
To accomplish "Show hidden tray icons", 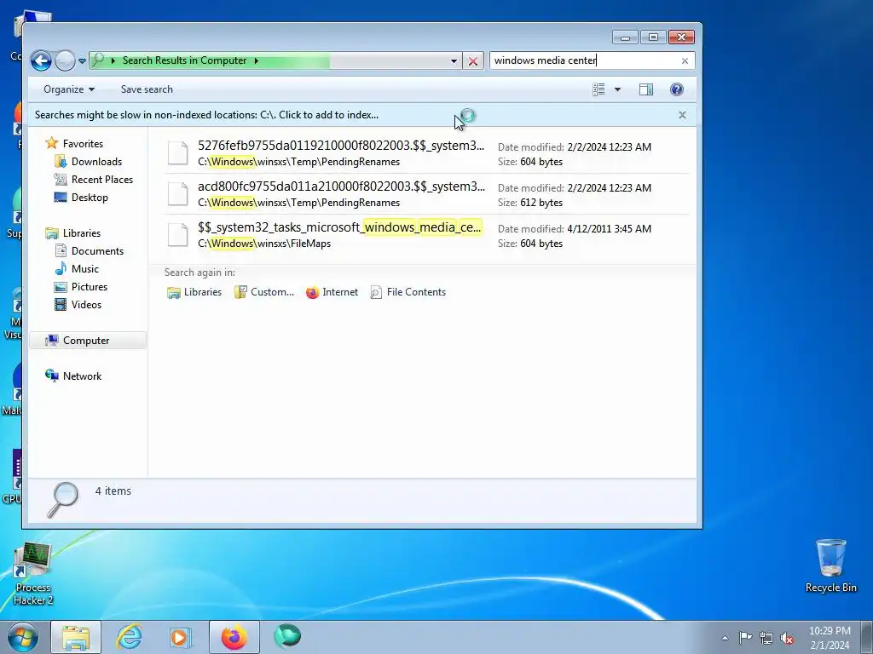I will pyautogui.click(x=725, y=638).
